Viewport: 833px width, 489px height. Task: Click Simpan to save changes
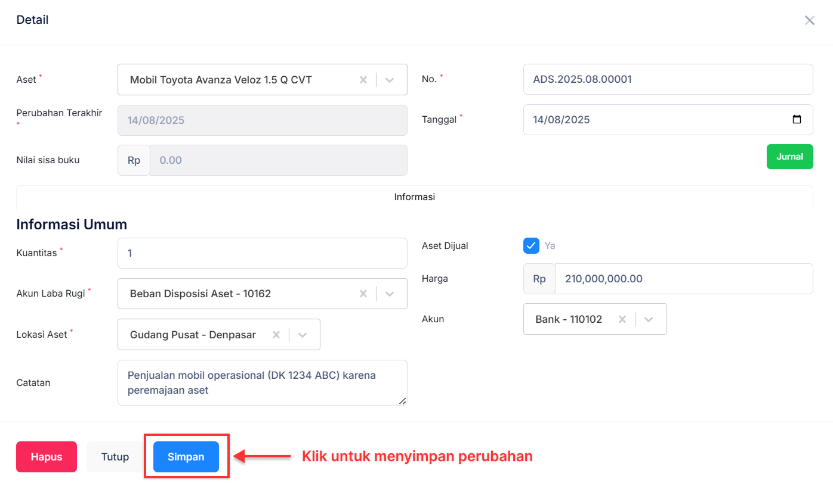click(x=186, y=456)
